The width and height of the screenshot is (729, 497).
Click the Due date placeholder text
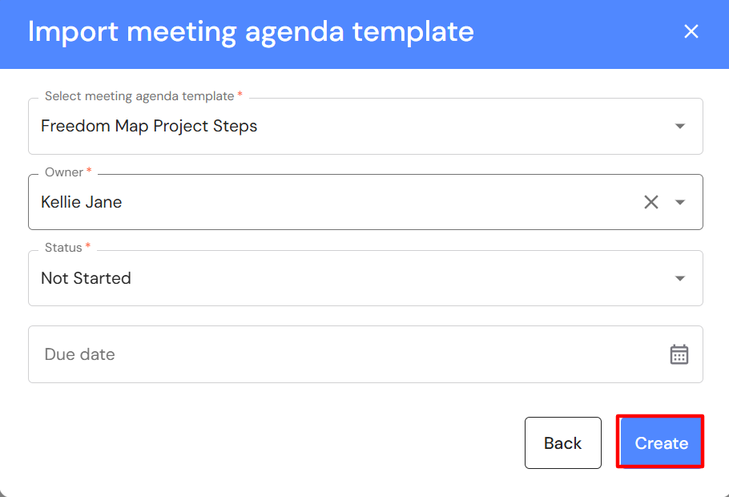[80, 354]
